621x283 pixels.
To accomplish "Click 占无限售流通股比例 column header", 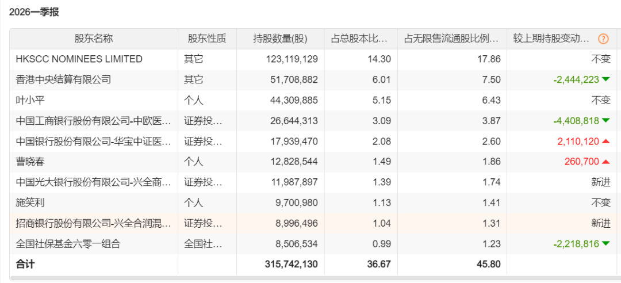I will point(452,39).
